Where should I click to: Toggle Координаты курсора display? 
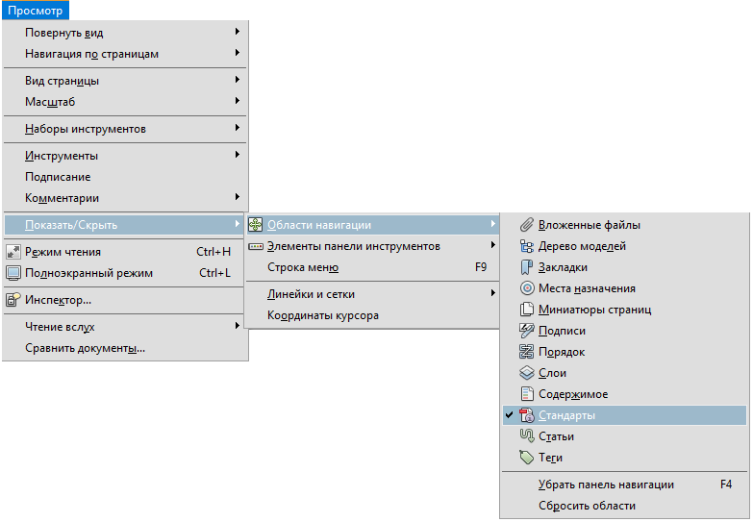[322, 315]
